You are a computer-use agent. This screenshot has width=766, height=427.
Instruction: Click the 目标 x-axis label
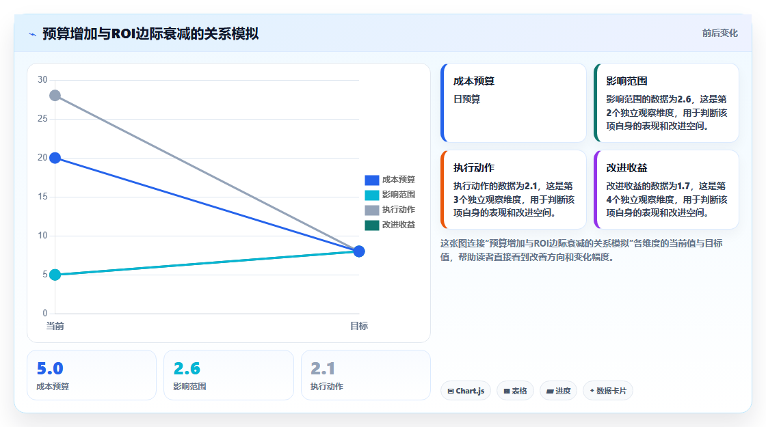point(359,326)
